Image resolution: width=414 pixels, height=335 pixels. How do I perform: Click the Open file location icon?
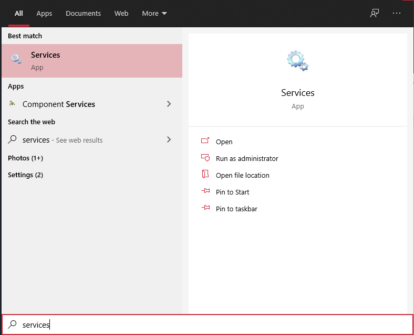click(x=205, y=175)
